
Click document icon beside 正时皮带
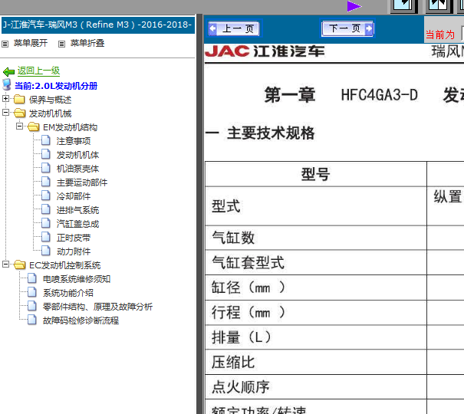pos(45,237)
